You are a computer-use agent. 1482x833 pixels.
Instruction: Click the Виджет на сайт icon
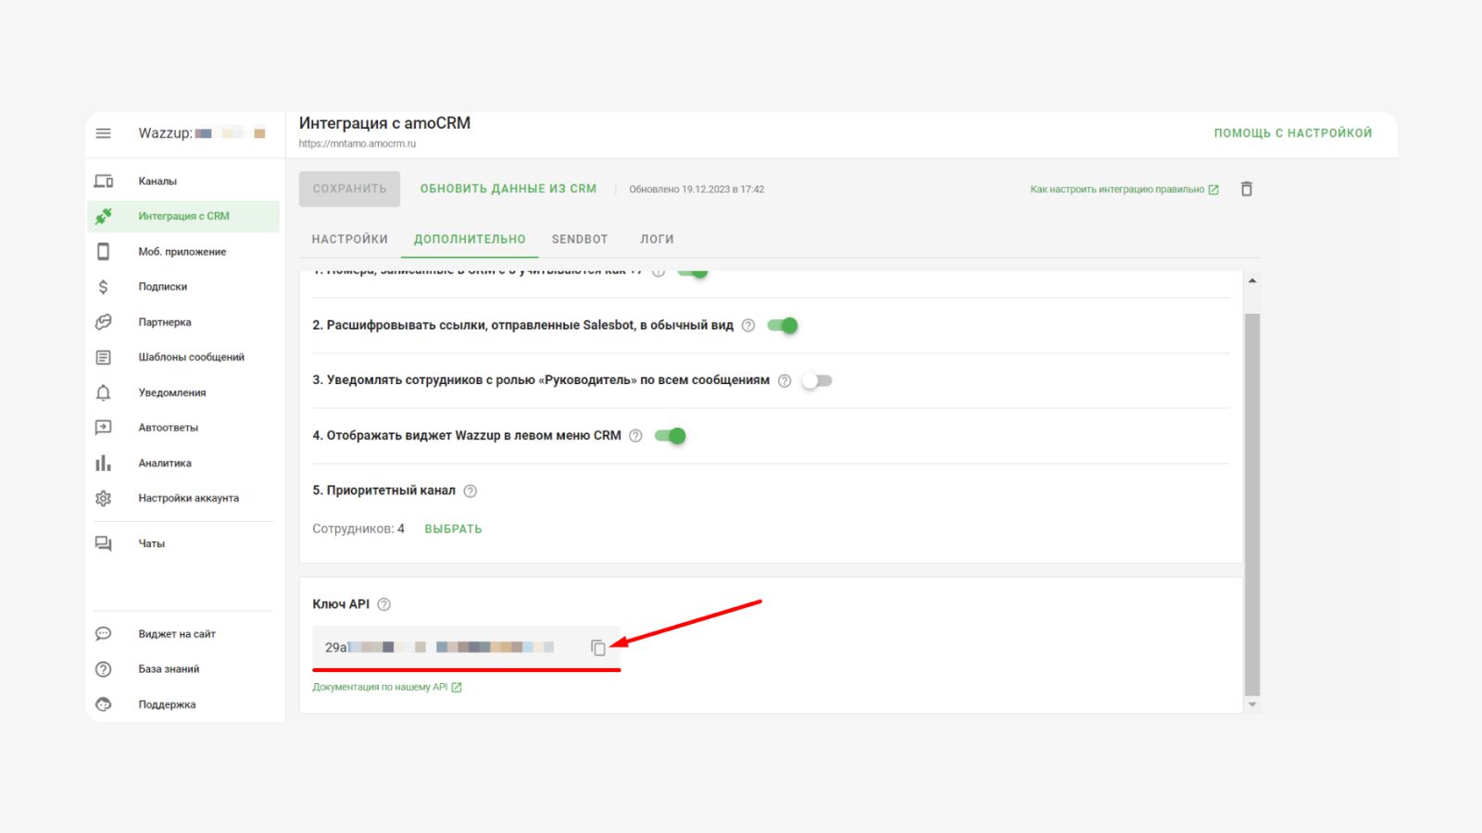click(x=103, y=634)
